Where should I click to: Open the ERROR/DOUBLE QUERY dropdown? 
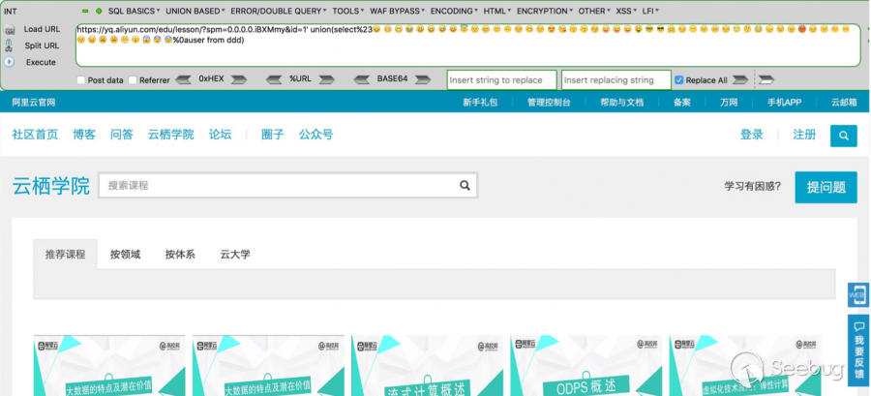279,11
